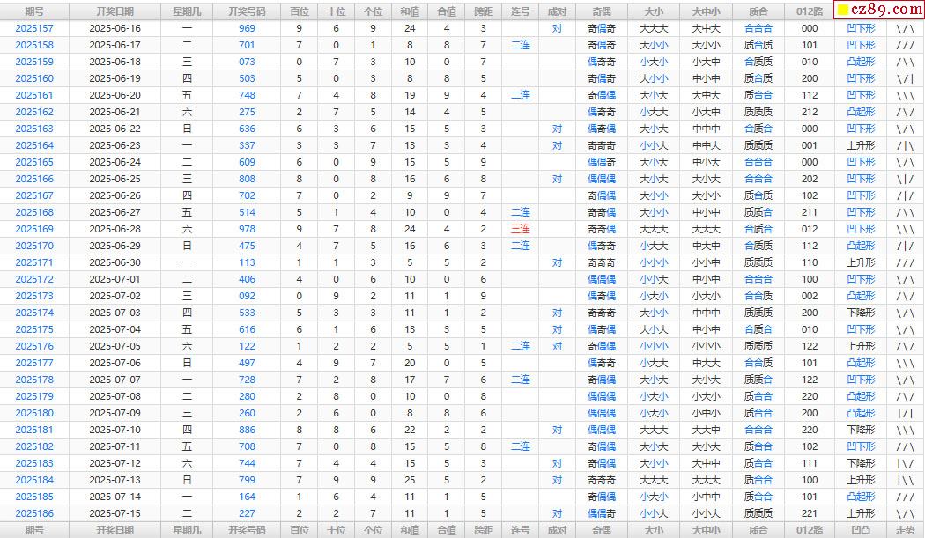The width and height of the screenshot is (925, 538).
Task: Click winning number 113
Action: [247, 262]
